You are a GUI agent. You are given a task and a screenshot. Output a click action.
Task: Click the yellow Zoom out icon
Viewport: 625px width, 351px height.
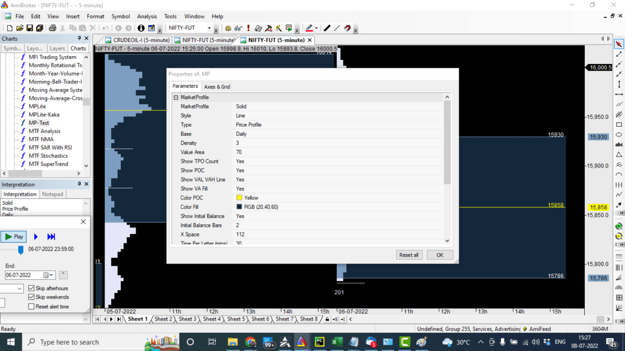(x=619, y=236)
